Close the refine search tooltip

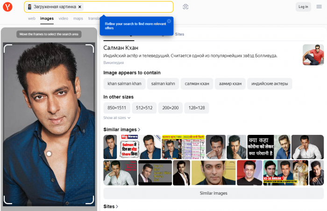[169, 21]
